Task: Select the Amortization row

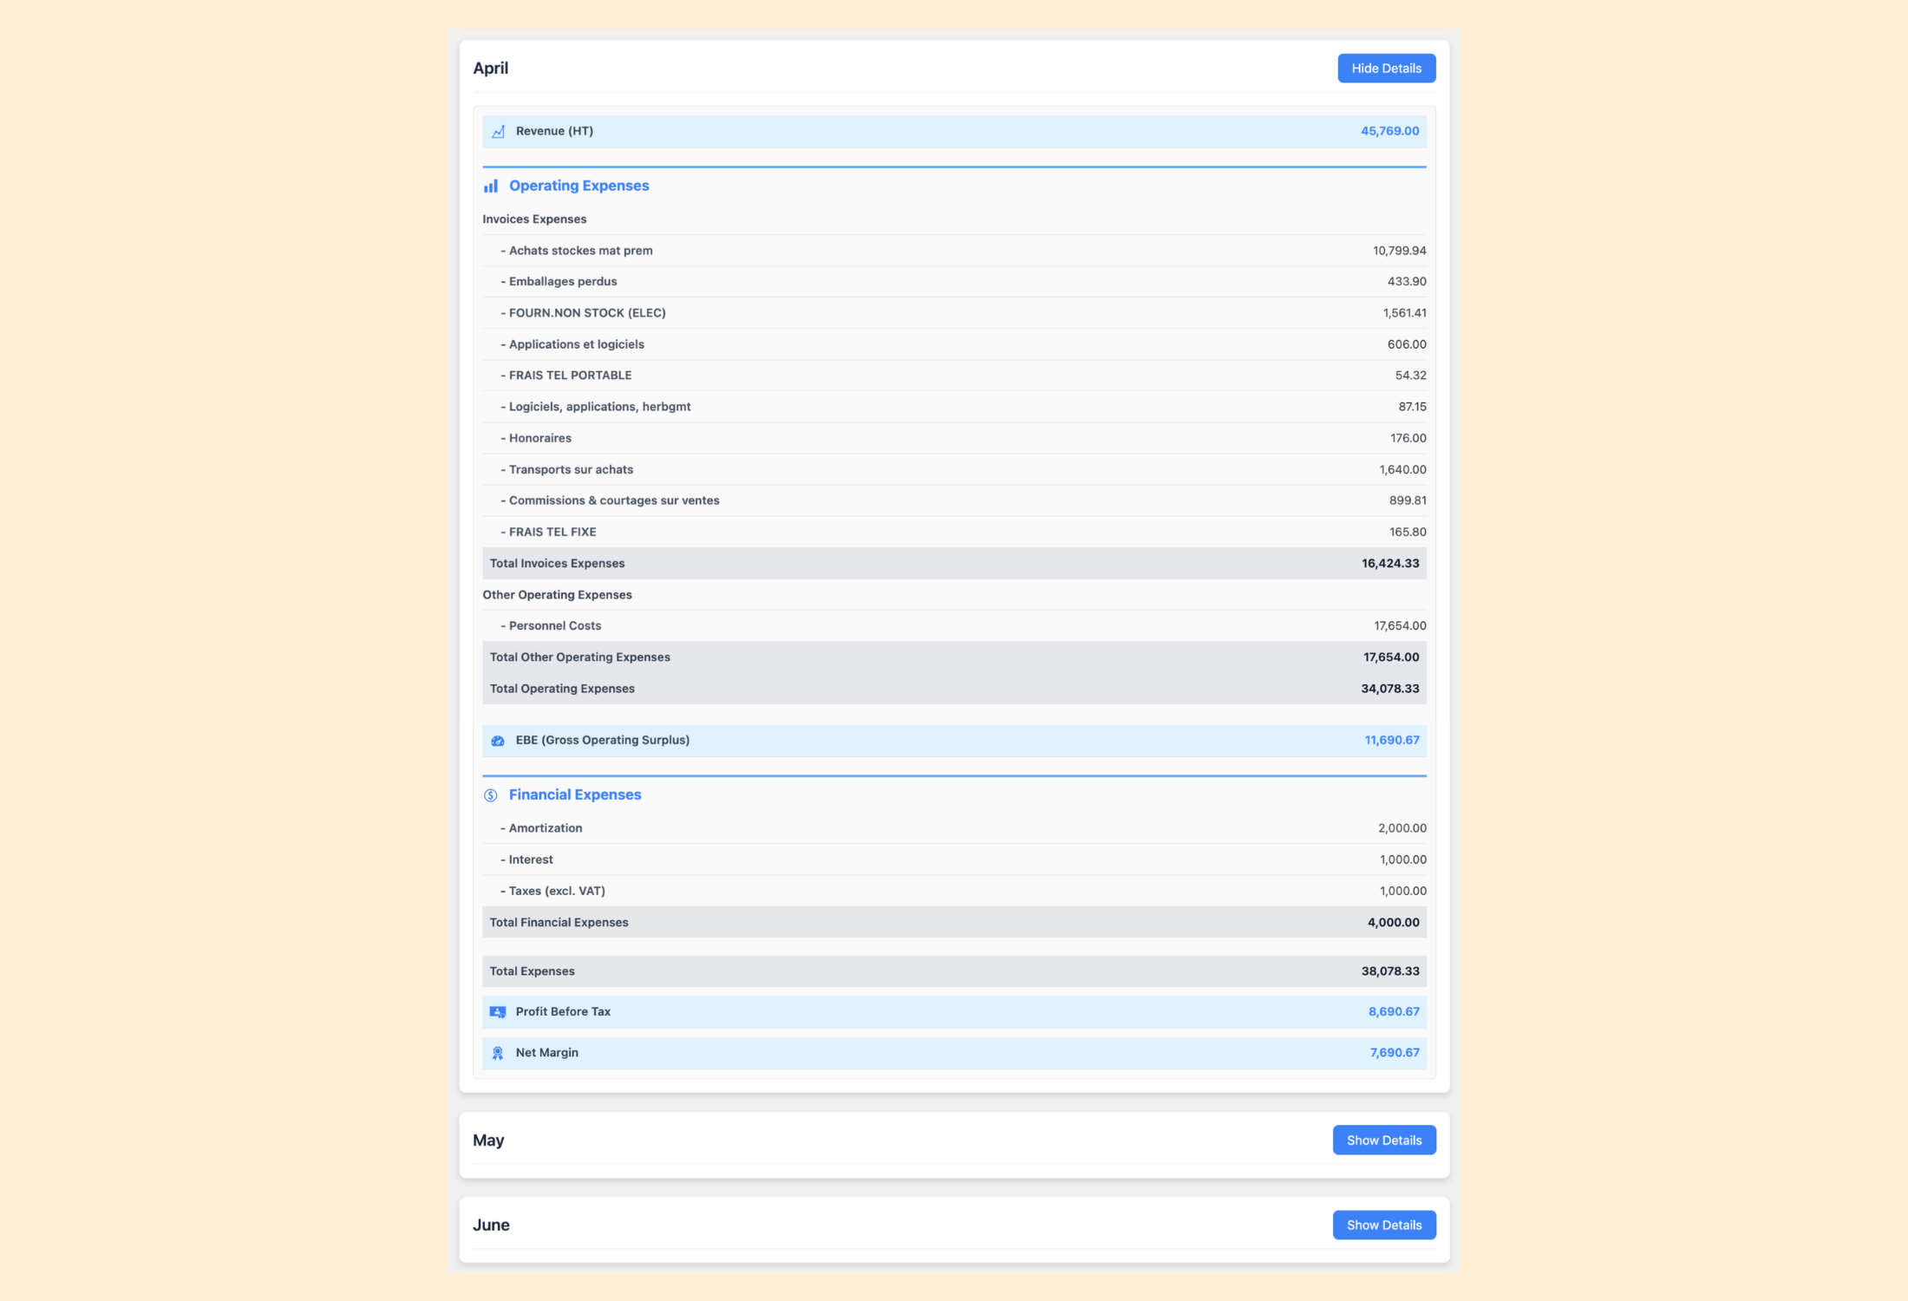Action: coord(954,828)
